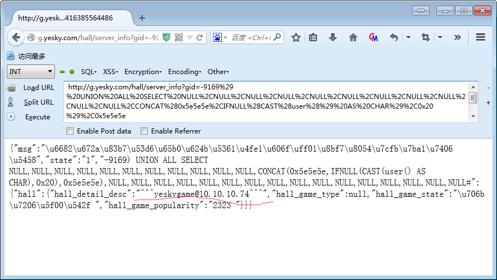Expand the Other menu

[x=218, y=72]
